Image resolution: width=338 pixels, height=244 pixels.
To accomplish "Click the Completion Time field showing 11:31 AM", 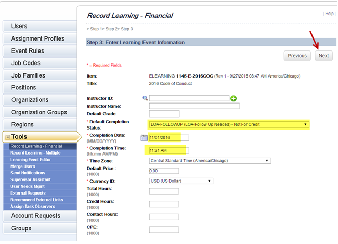I will (169, 150).
